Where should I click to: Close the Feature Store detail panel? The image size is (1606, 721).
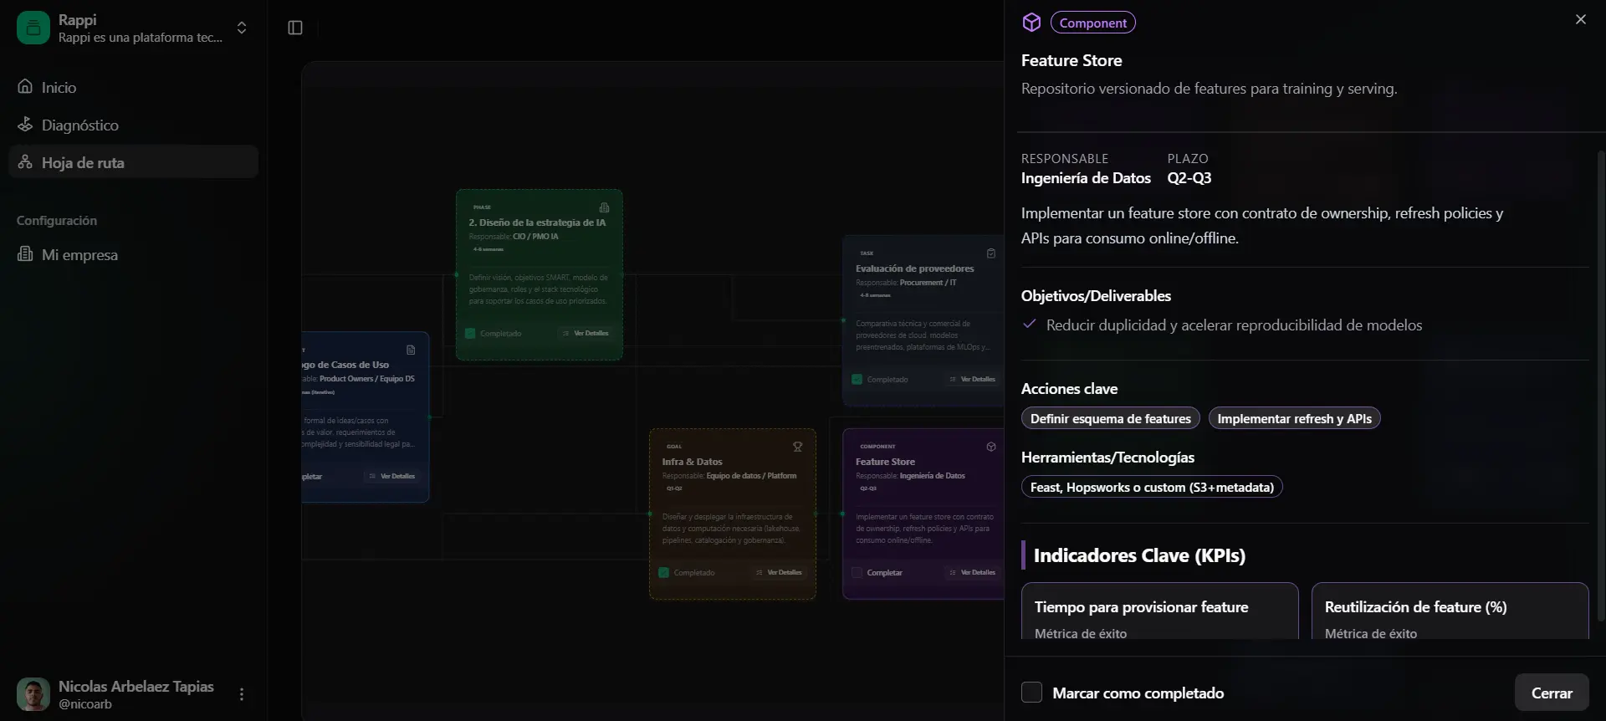1580,19
